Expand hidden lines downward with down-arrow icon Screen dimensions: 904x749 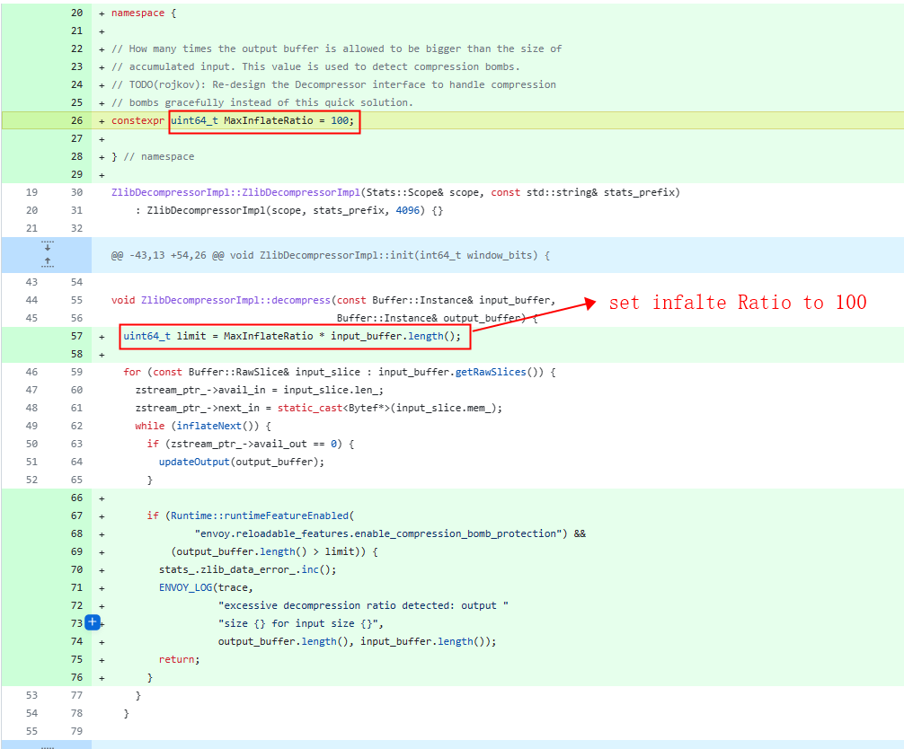[47, 247]
